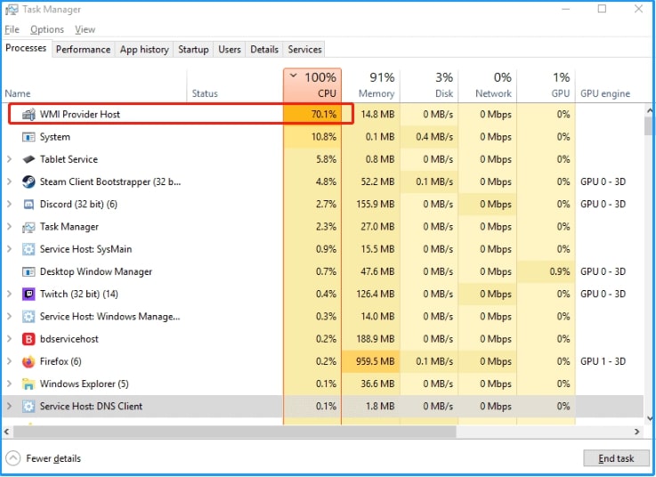Image resolution: width=656 pixels, height=477 pixels.
Task: Open the Startup tab
Action: coord(193,50)
